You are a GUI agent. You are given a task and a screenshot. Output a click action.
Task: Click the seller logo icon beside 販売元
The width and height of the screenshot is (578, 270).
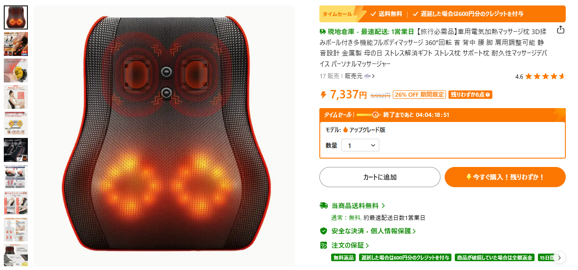[367, 76]
